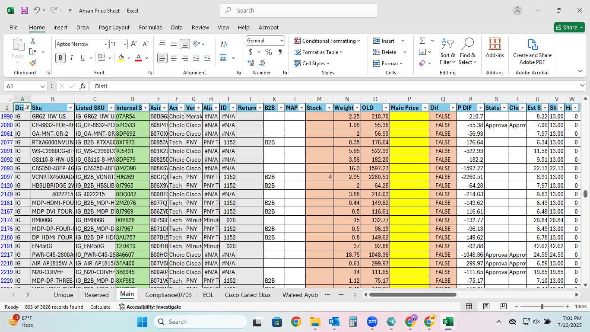Viewport: 590px width, 332px height.
Task: Click the Format Painter brush icon
Action: [x=33, y=63]
